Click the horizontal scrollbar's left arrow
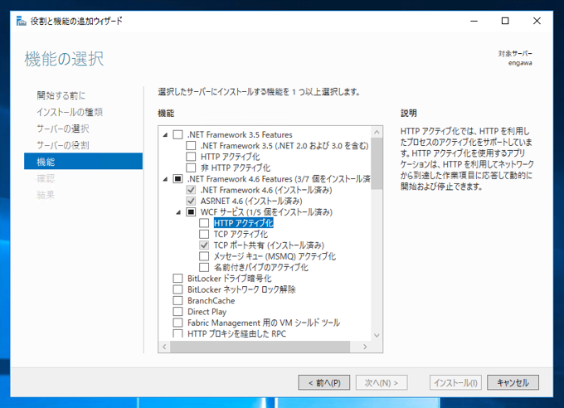This screenshot has height=408, width=564. tap(165, 347)
